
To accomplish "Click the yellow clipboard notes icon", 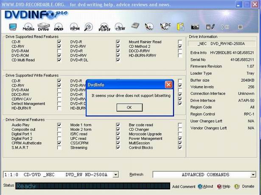I will pyautogui.click(x=180, y=27).
